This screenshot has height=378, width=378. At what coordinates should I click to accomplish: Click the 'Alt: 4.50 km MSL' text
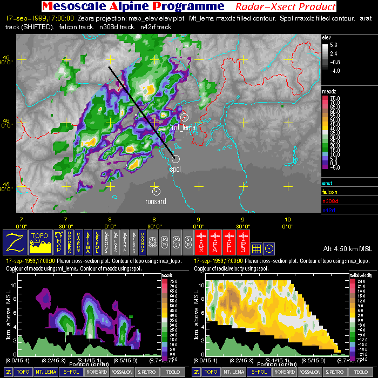(347, 249)
